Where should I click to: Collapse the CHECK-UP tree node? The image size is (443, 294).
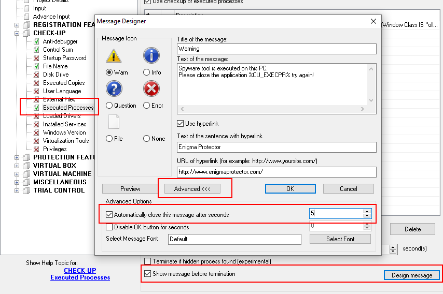[17, 33]
